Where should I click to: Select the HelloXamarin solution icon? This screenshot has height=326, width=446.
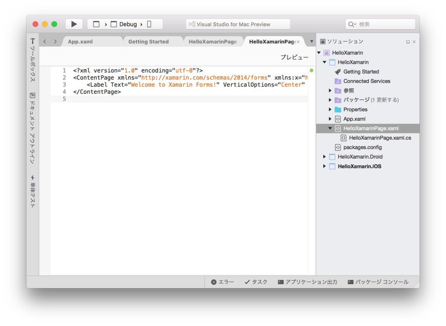327,53
